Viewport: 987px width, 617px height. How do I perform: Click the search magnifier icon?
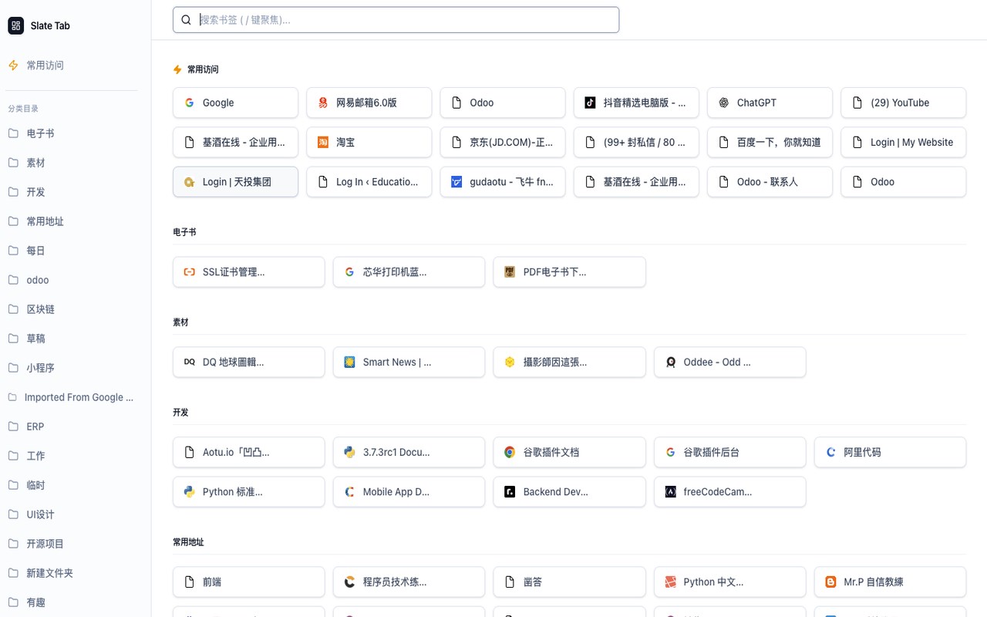point(186,20)
